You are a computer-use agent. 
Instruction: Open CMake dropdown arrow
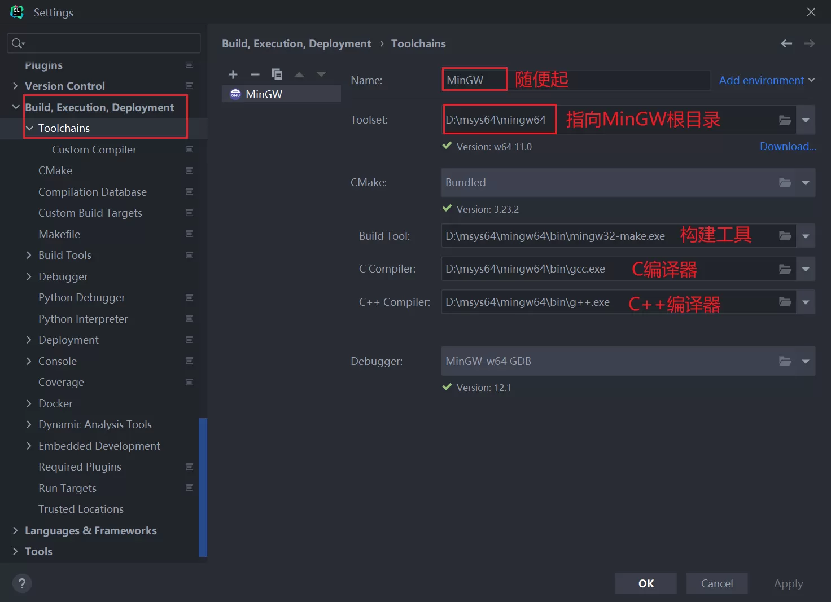pos(806,182)
